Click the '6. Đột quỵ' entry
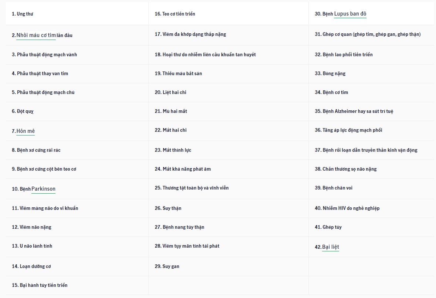436x298 pixels. (x=23, y=111)
